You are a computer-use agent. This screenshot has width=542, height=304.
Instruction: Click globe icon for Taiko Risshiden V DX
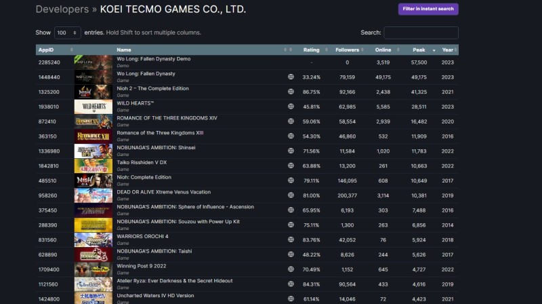click(x=291, y=166)
